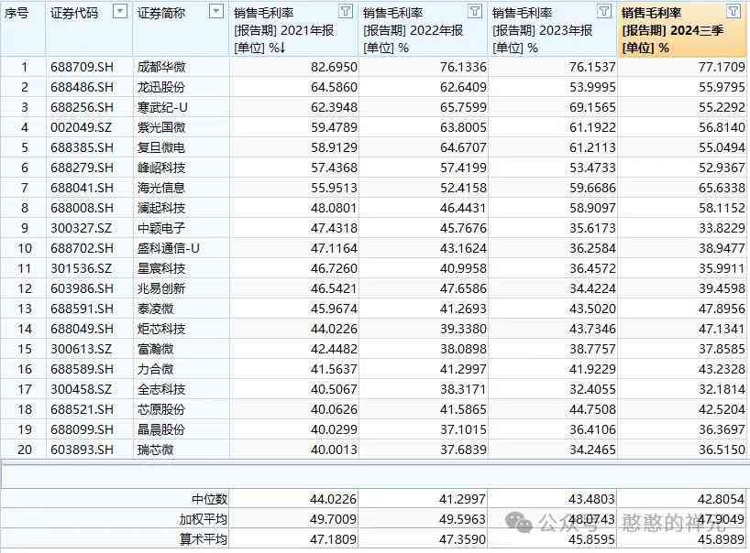
Task: Open the filter icon on the 2022年报 column
Action: click(x=474, y=12)
